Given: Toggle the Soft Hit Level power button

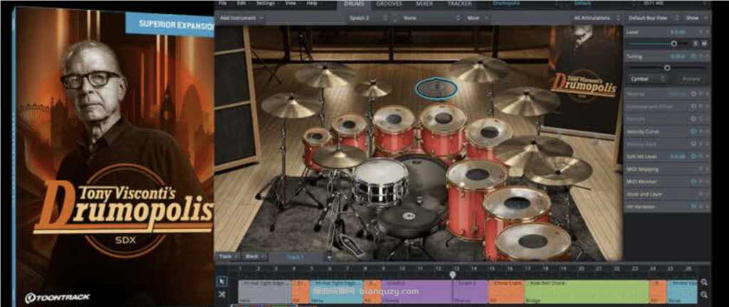Looking at the screenshot, I should click(694, 156).
